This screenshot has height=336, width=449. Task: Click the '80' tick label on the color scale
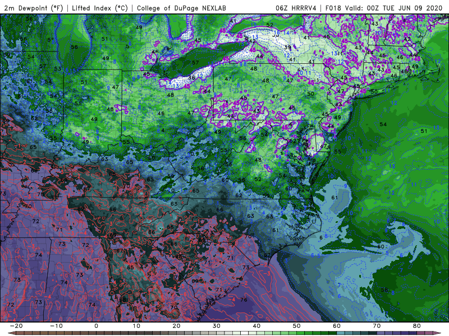(417, 326)
